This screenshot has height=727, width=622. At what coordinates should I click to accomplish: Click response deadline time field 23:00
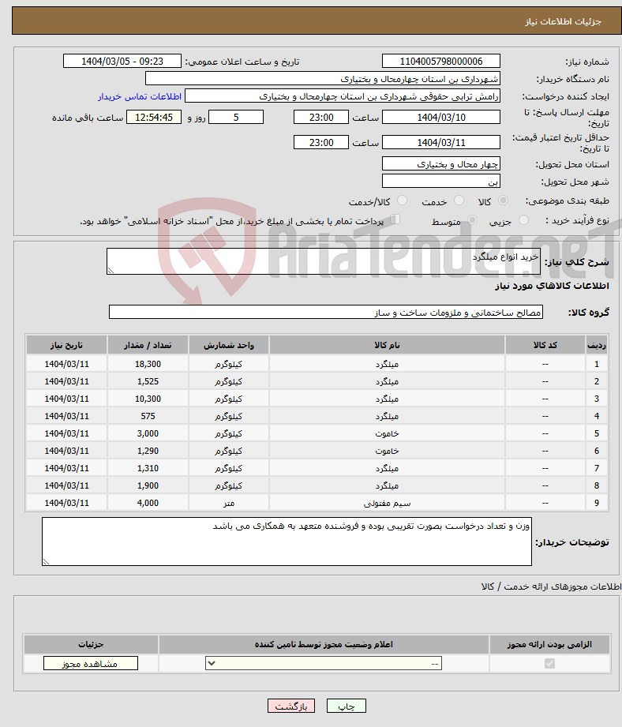pyautogui.click(x=320, y=118)
